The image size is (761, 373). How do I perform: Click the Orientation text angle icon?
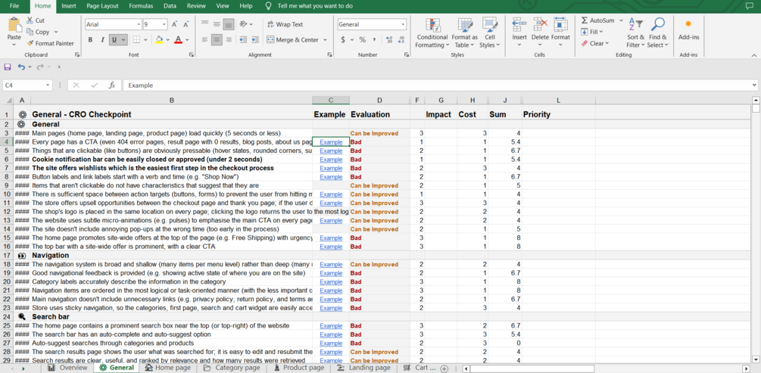[244, 23]
